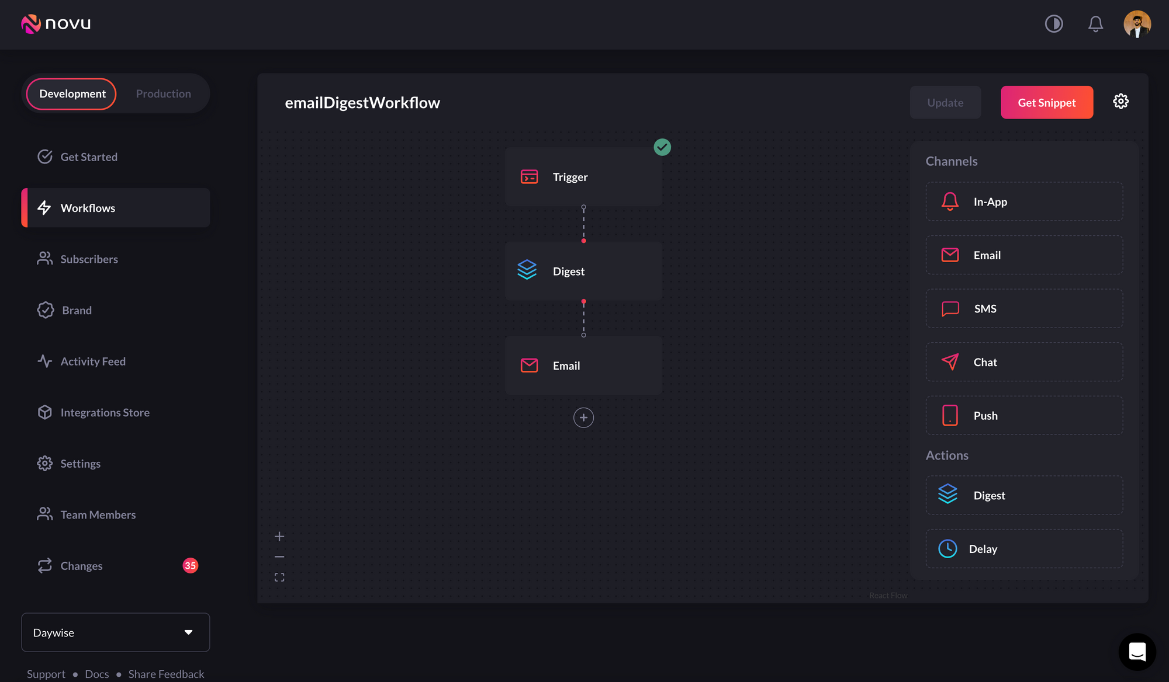
Task: Select Development environment toggle
Action: [72, 94]
